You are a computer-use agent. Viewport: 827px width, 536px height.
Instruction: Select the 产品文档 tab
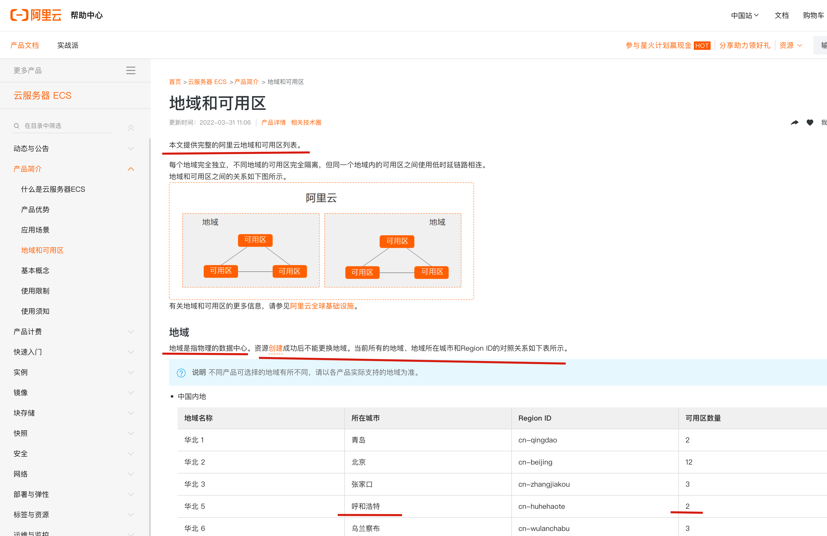pos(25,46)
